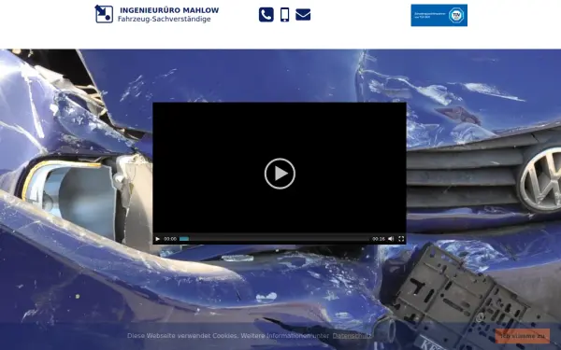
Task: Enter fullscreen video mode
Action: [401, 239]
